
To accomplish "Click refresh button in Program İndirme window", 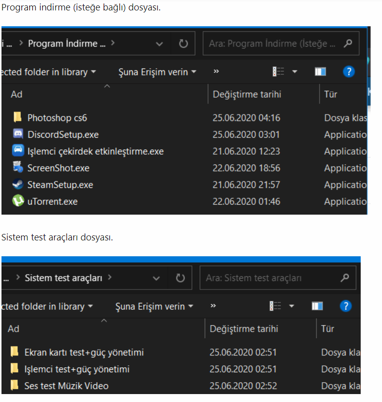I will (183, 44).
